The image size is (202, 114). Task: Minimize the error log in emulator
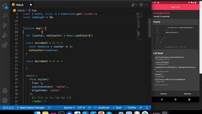(x=187, y=94)
